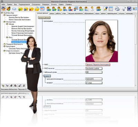Click the Word export icon
138x127 pixels.
(x=129, y=9)
